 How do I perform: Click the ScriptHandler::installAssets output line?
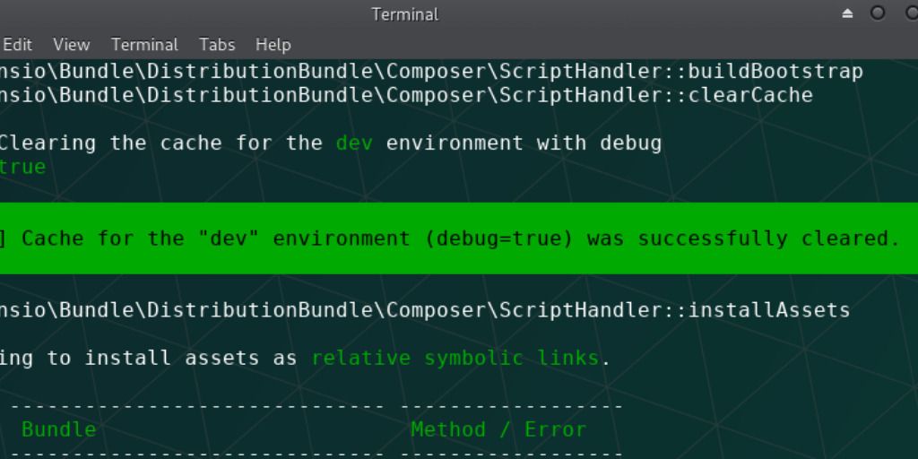point(425,309)
